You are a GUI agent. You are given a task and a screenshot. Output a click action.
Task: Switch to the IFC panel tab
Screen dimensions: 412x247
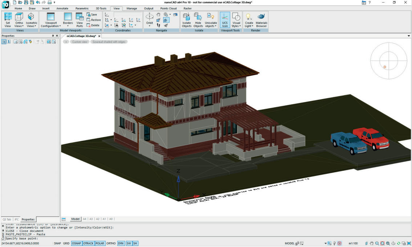click(17, 219)
